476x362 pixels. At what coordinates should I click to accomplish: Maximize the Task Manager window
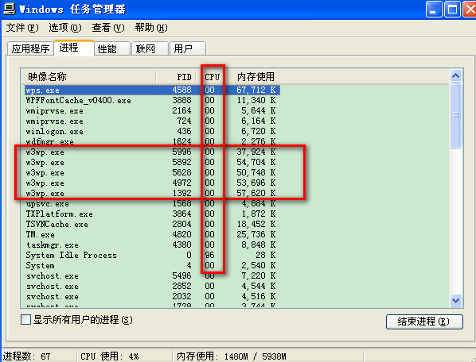coord(452,9)
